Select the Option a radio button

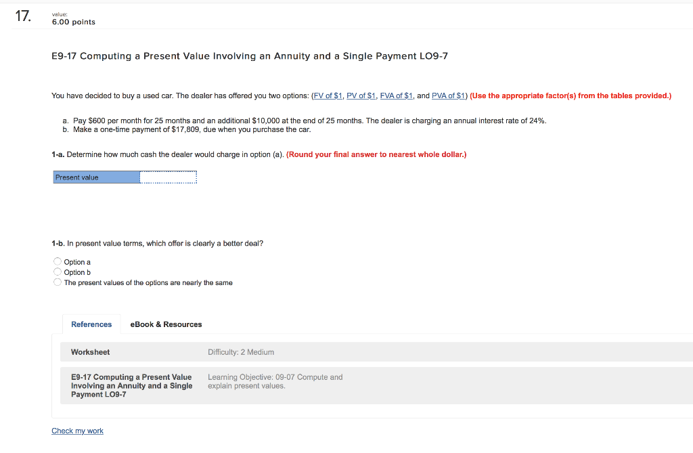(58, 261)
